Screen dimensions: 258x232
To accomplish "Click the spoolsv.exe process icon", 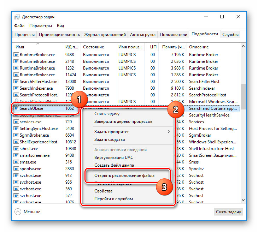I will coord(16,169).
